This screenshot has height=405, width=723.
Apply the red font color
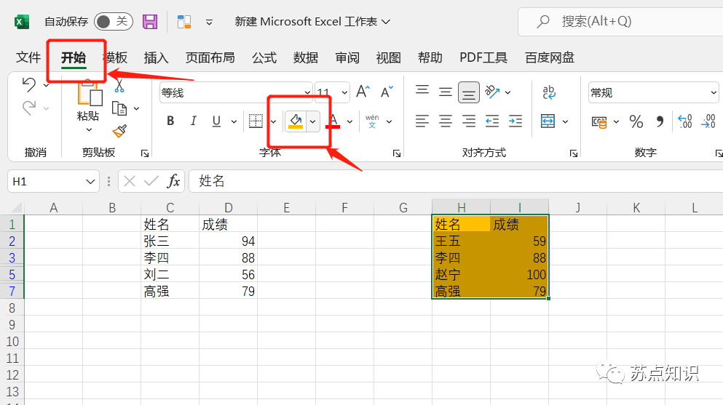click(333, 121)
